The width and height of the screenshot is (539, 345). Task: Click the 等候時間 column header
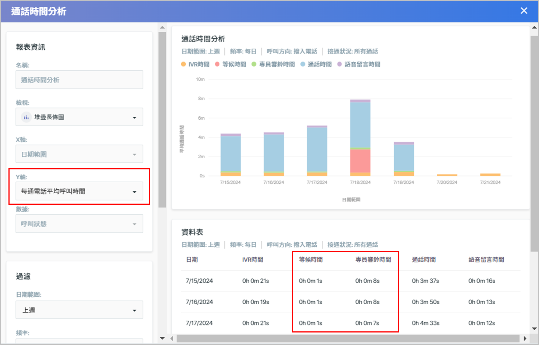311,260
